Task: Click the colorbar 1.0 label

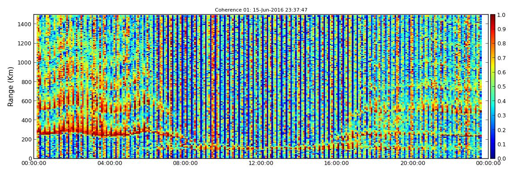Action: (501, 15)
